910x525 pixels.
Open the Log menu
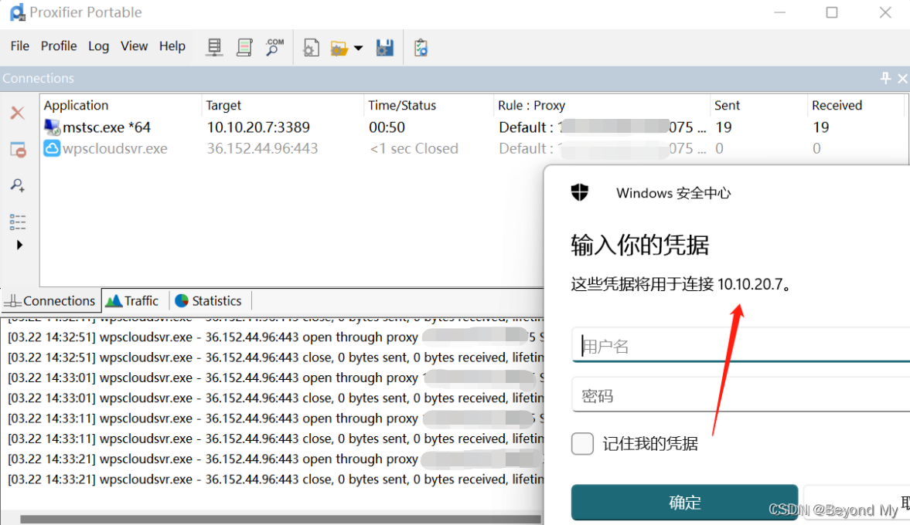pyautogui.click(x=99, y=46)
